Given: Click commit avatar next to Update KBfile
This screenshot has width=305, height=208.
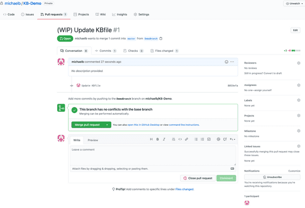Looking at the screenshot, I should 78,85.
